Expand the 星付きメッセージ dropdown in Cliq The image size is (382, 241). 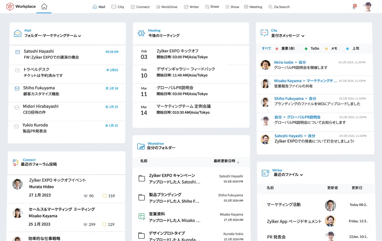click(x=303, y=36)
